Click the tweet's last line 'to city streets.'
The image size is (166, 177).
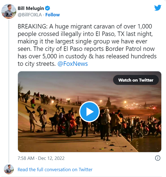(37, 64)
